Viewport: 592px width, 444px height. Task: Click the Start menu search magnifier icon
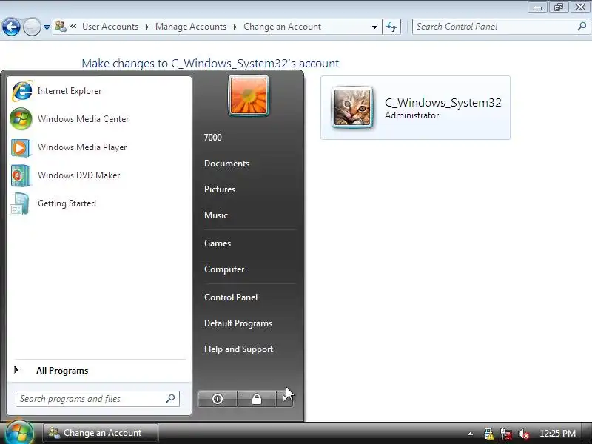pyautogui.click(x=171, y=398)
